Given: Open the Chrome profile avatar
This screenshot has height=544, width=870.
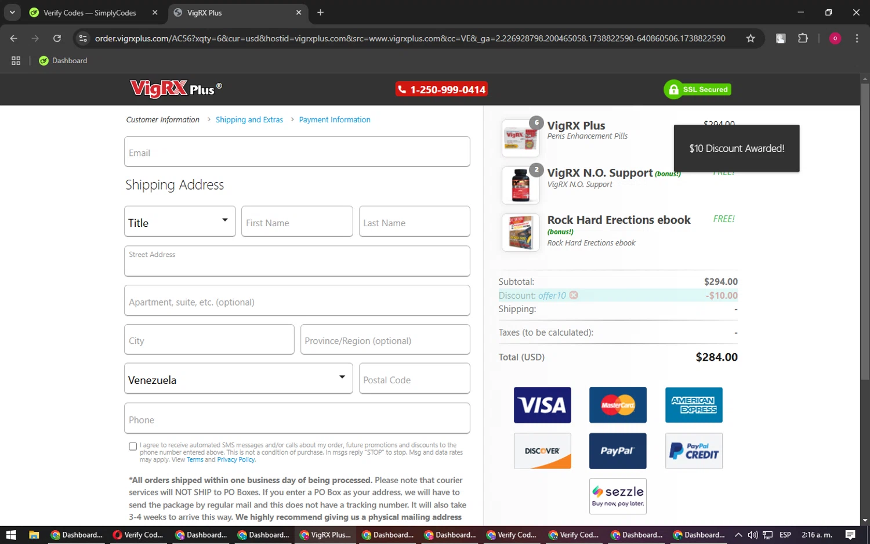Looking at the screenshot, I should tap(835, 38).
